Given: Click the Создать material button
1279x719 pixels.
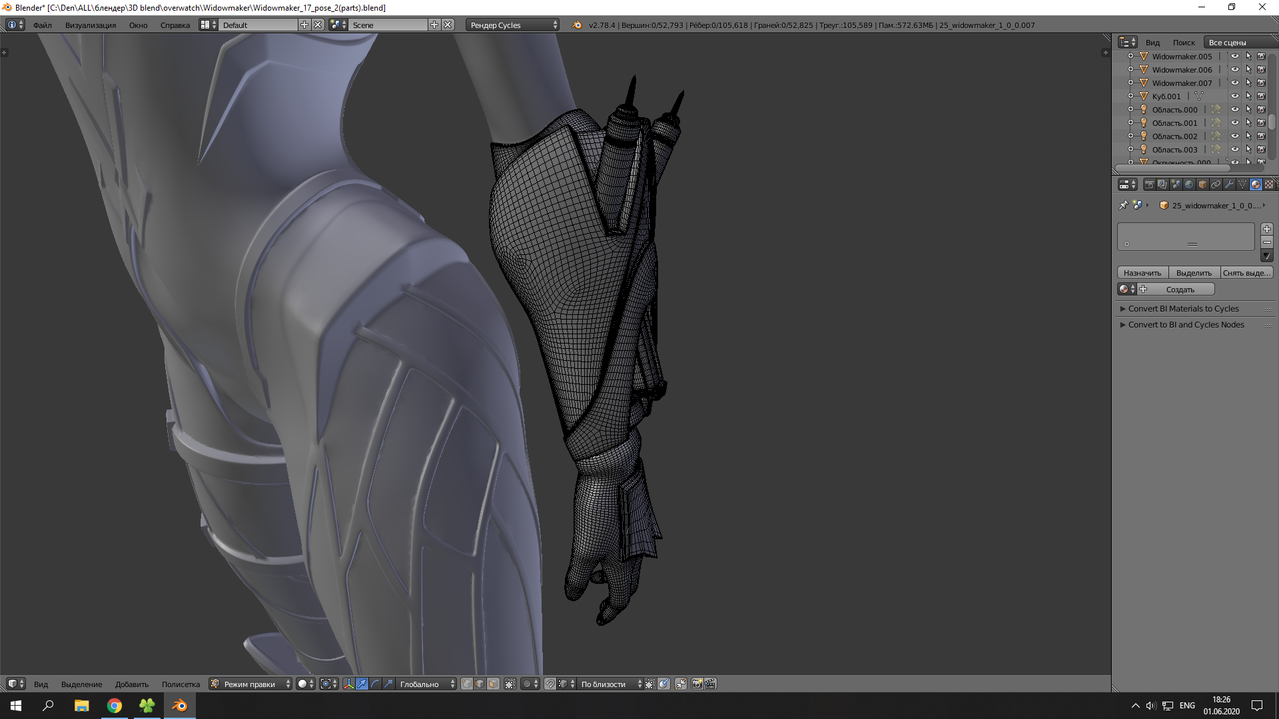Looking at the screenshot, I should click(x=1180, y=290).
